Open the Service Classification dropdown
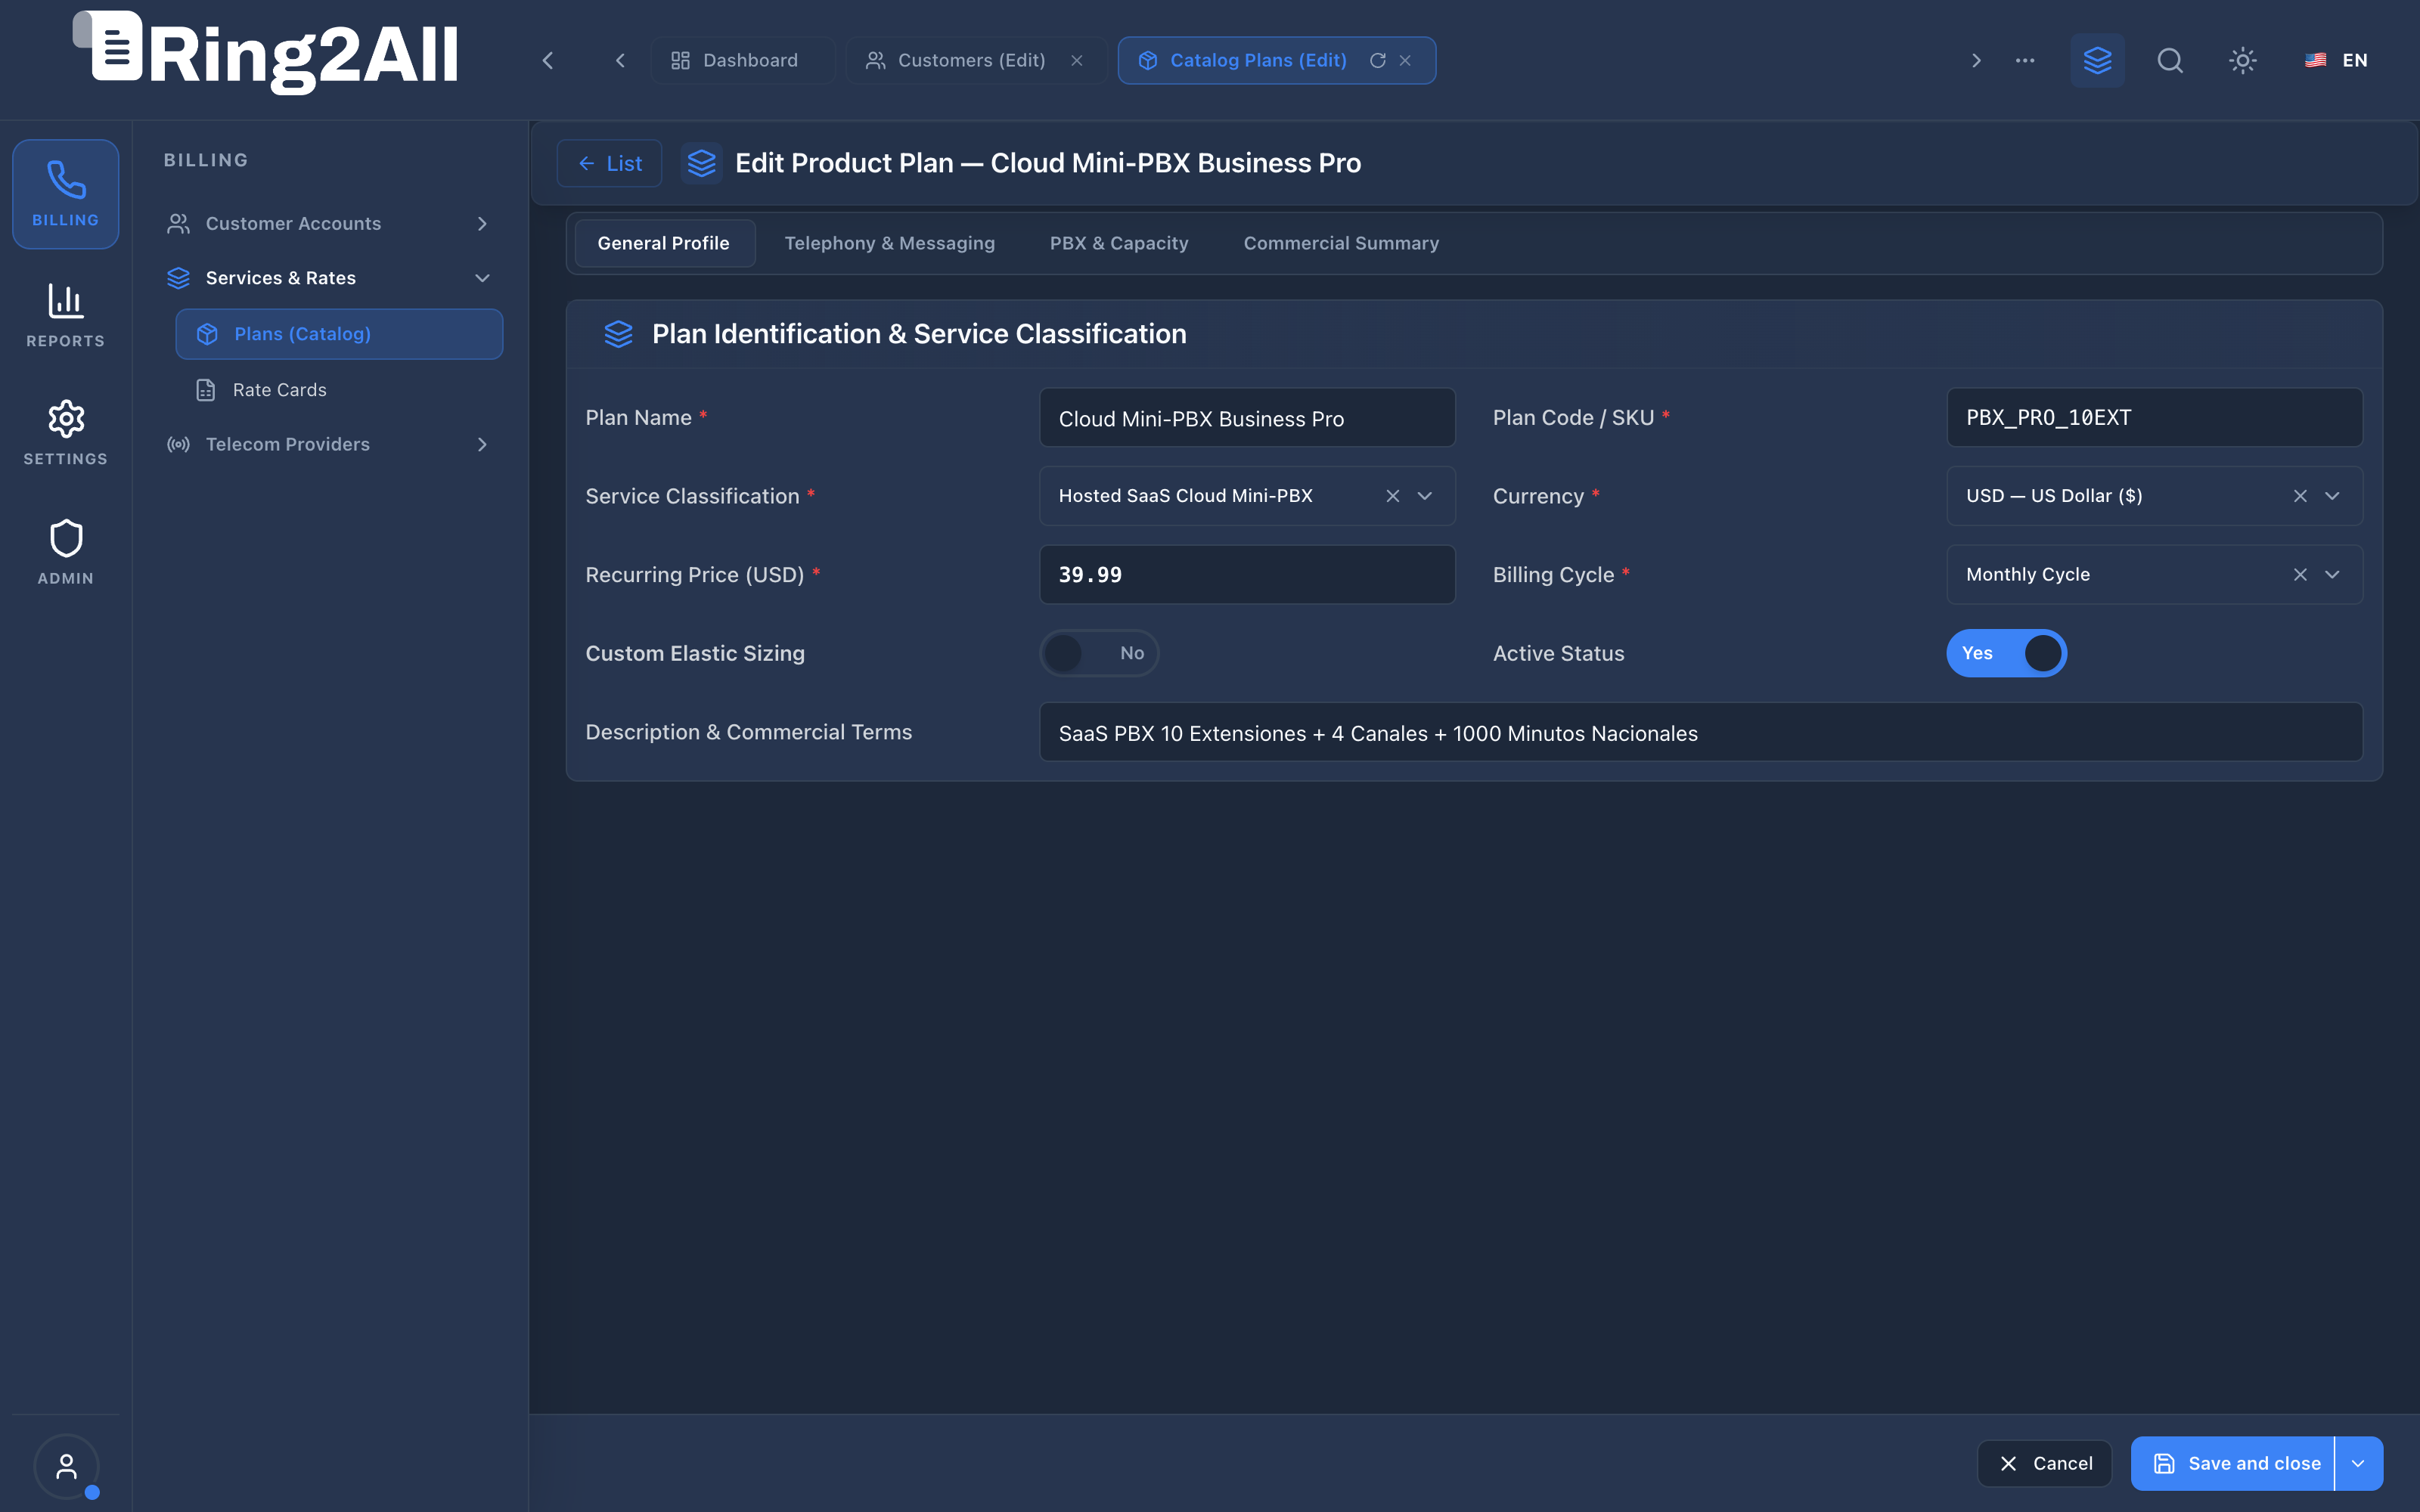 (1425, 496)
